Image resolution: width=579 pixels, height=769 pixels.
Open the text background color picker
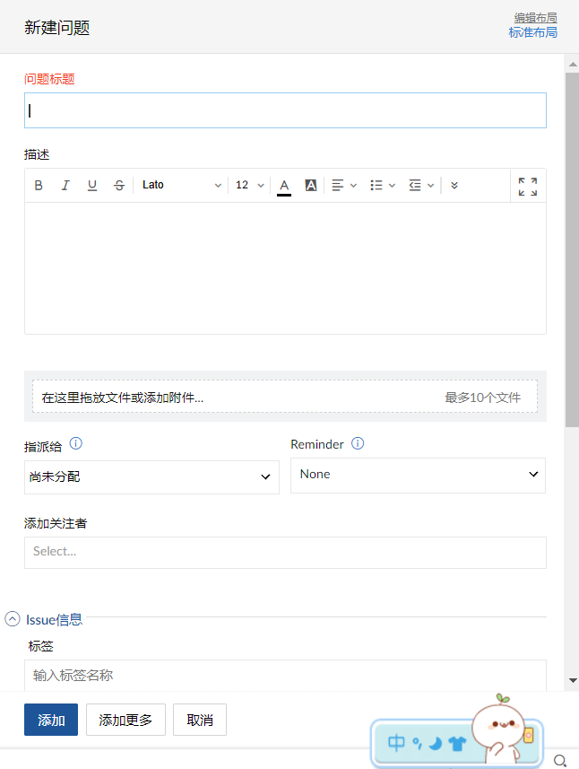311,186
